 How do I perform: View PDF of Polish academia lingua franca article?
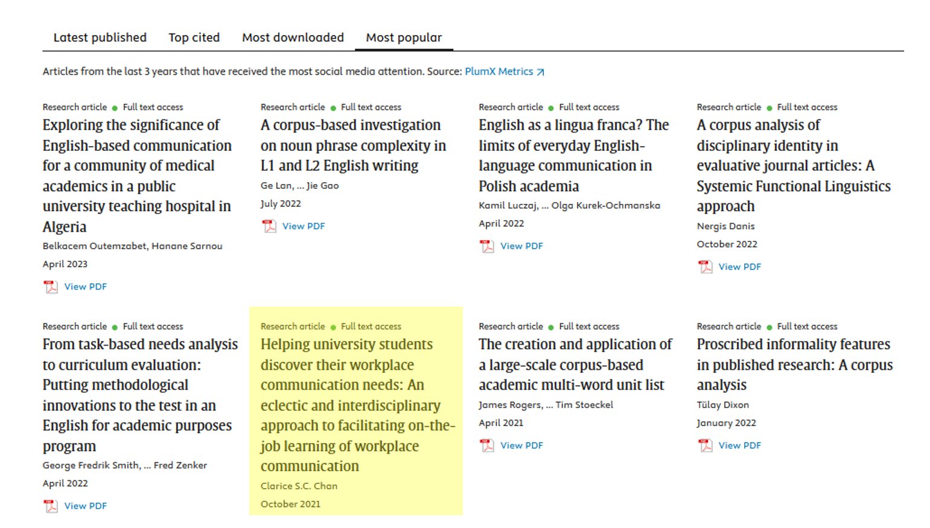point(521,246)
